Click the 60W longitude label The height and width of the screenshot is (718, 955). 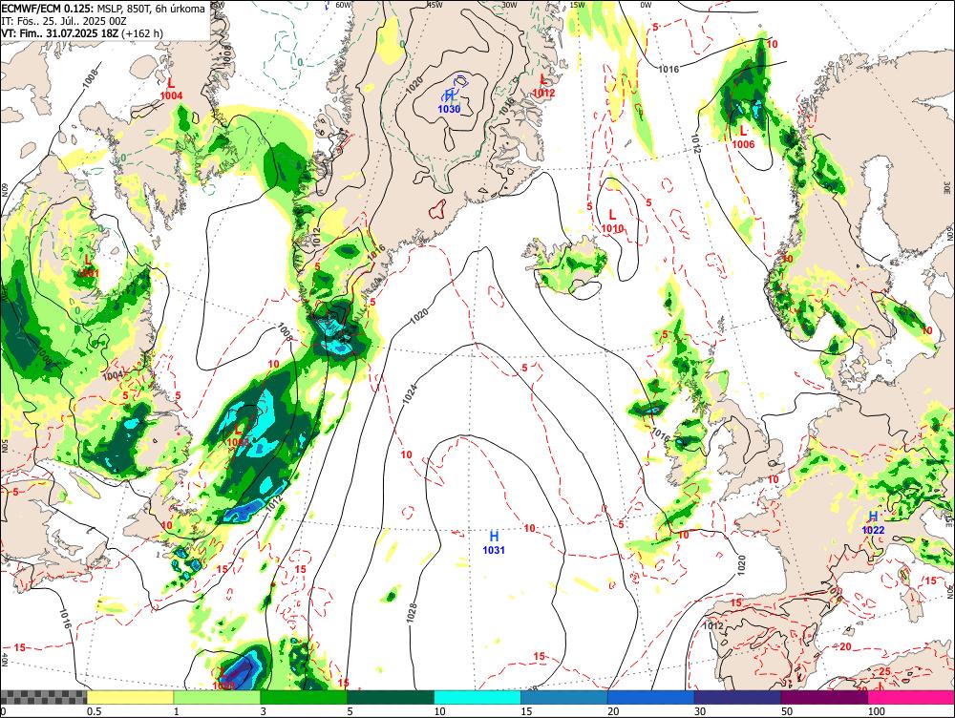click(x=344, y=5)
